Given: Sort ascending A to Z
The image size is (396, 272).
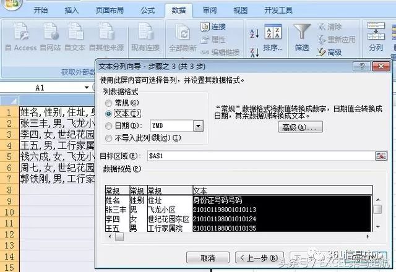Looking at the screenshot, I should 254,33.
